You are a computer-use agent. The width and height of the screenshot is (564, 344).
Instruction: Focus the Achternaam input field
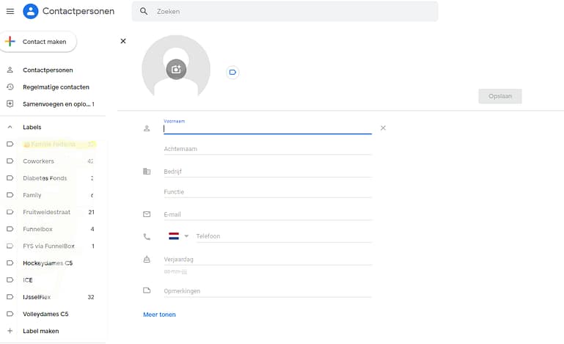[x=267, y=149]
